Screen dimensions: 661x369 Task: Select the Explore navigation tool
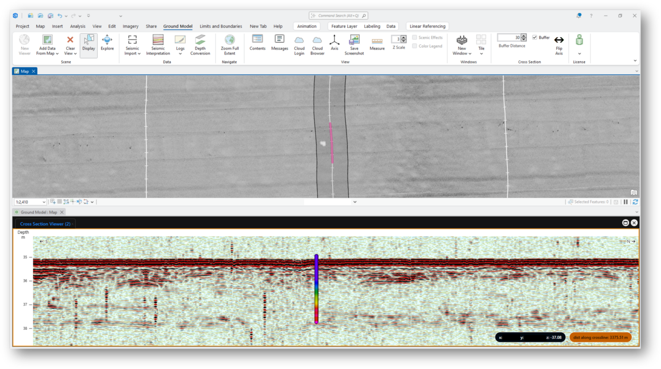pyautogui.click(x=107, y=40)
